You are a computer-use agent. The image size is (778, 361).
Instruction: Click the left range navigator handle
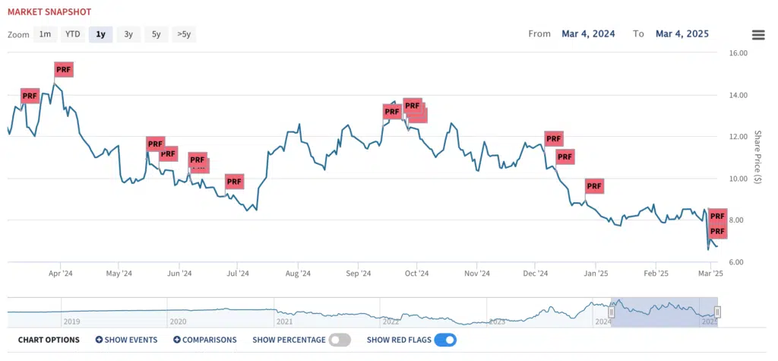(x=612, y=312)
